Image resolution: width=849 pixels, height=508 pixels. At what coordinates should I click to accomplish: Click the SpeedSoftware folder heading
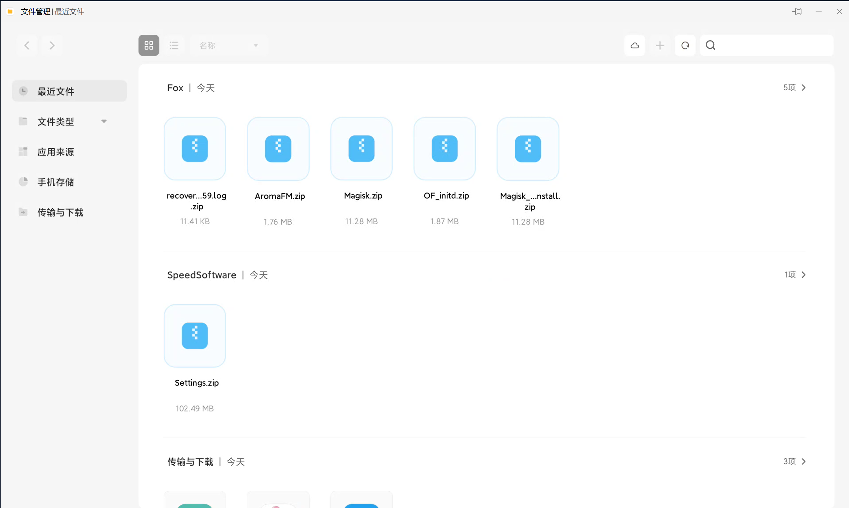[x=202, y=275]
